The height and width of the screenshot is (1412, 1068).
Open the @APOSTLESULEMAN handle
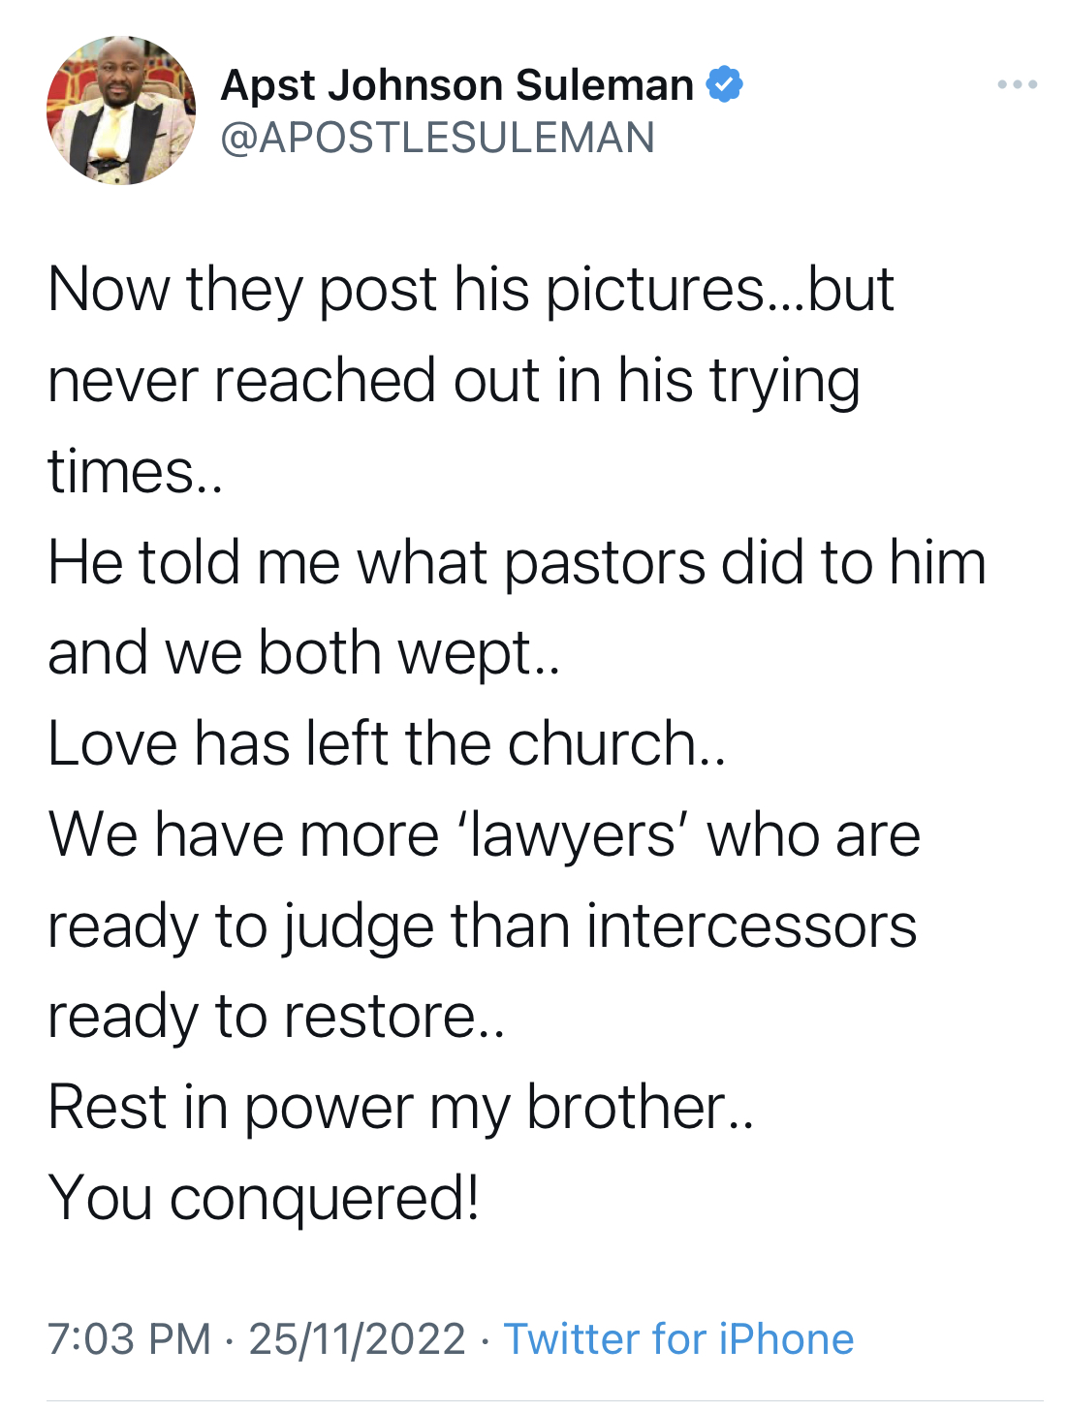pyautogui.click(x=437, y=138)
